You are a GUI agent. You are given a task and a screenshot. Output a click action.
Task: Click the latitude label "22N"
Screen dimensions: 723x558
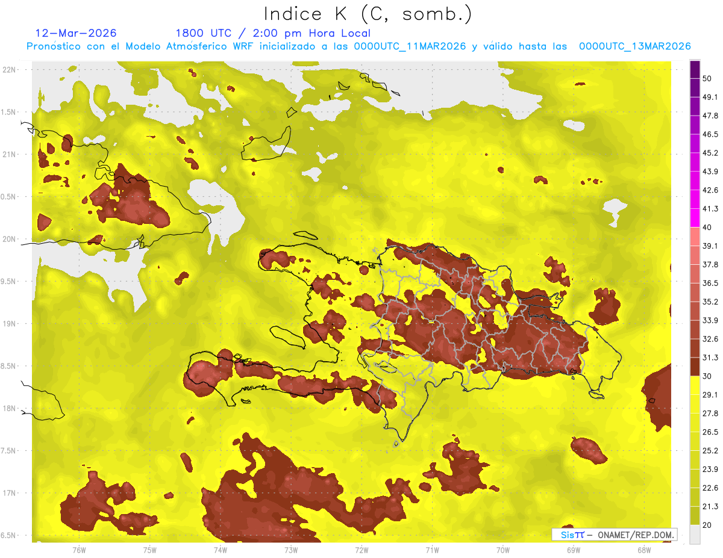(x=8, y=70)
